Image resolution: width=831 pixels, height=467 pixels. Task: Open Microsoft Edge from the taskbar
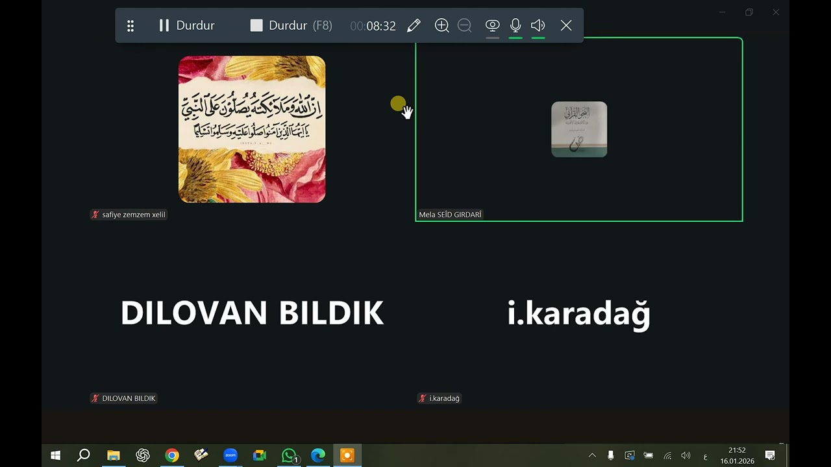pos(318,455)
